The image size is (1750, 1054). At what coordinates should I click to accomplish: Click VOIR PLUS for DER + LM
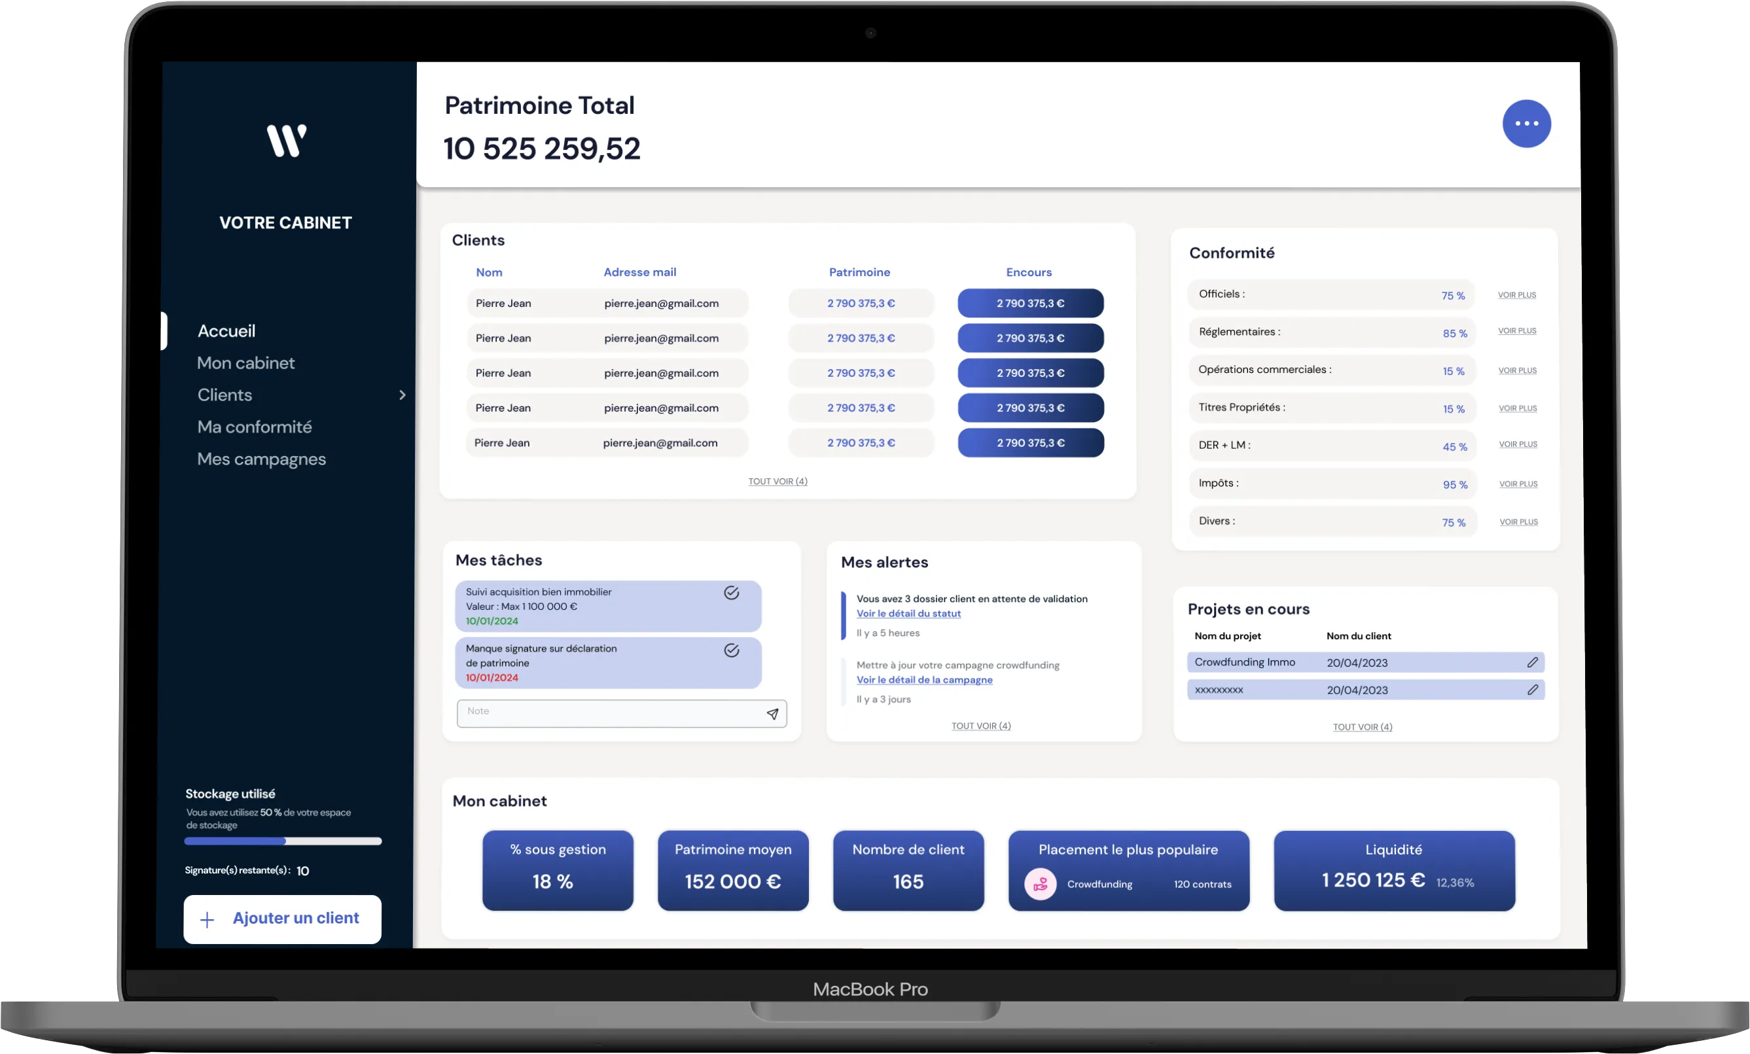1518,445
